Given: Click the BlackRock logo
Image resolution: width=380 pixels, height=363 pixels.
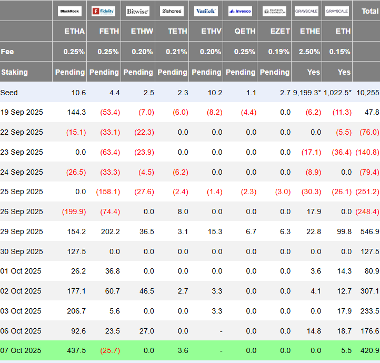Looking at the screenshot, I should tap(69, 11).
